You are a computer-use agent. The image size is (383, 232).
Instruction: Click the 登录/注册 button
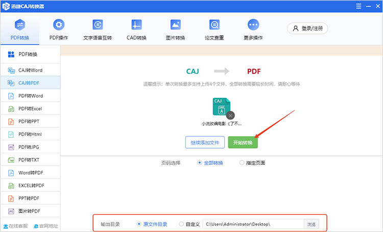point(307,28)
